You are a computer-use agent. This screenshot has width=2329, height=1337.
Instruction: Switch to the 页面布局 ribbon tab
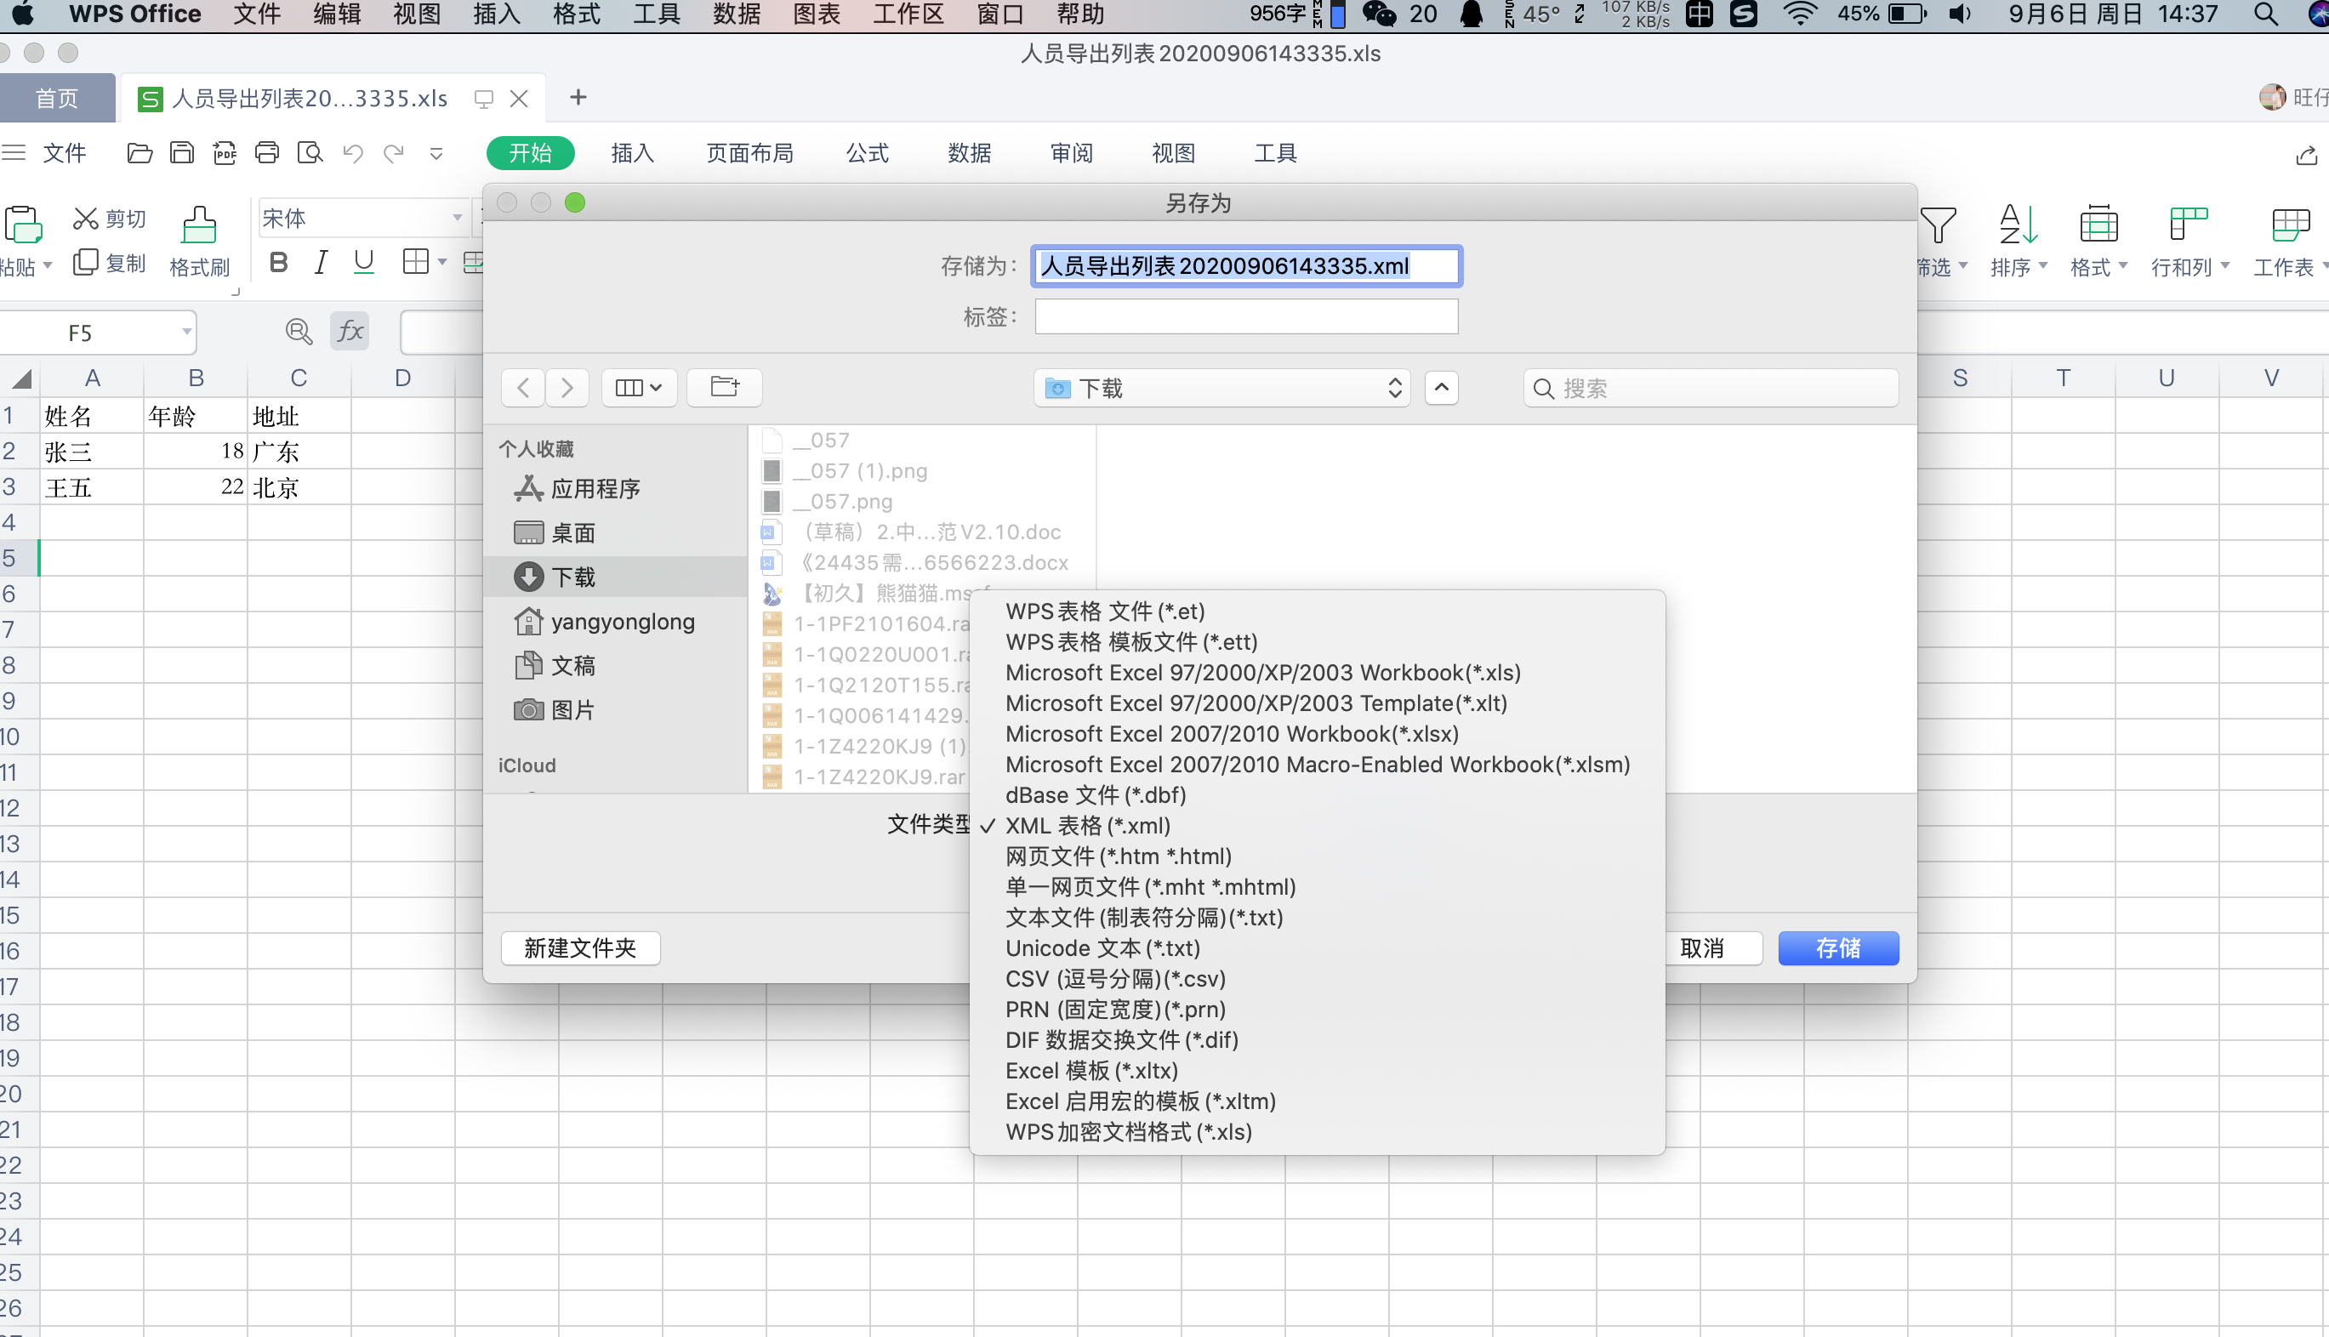click(749, 152)
